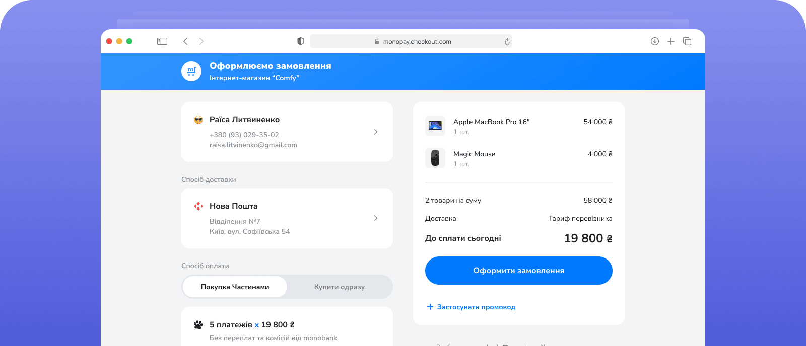806x346 pixels.
Task: Go back with the left arrow
Action: [185, 41]
